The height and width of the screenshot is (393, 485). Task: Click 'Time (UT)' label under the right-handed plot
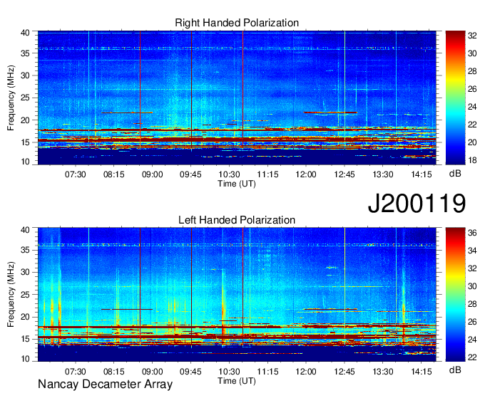[237, 184]
